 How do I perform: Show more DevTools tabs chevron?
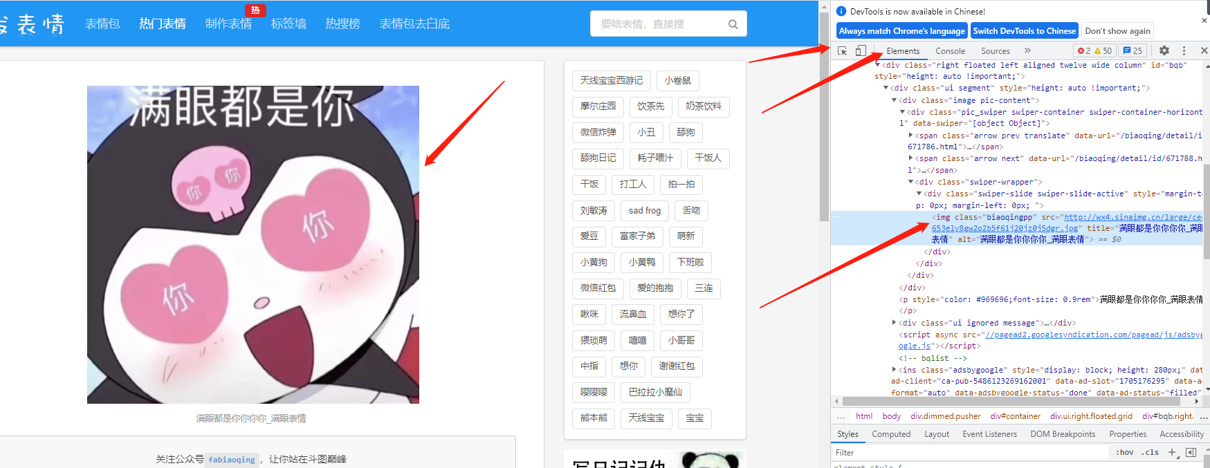point(1027,50)
